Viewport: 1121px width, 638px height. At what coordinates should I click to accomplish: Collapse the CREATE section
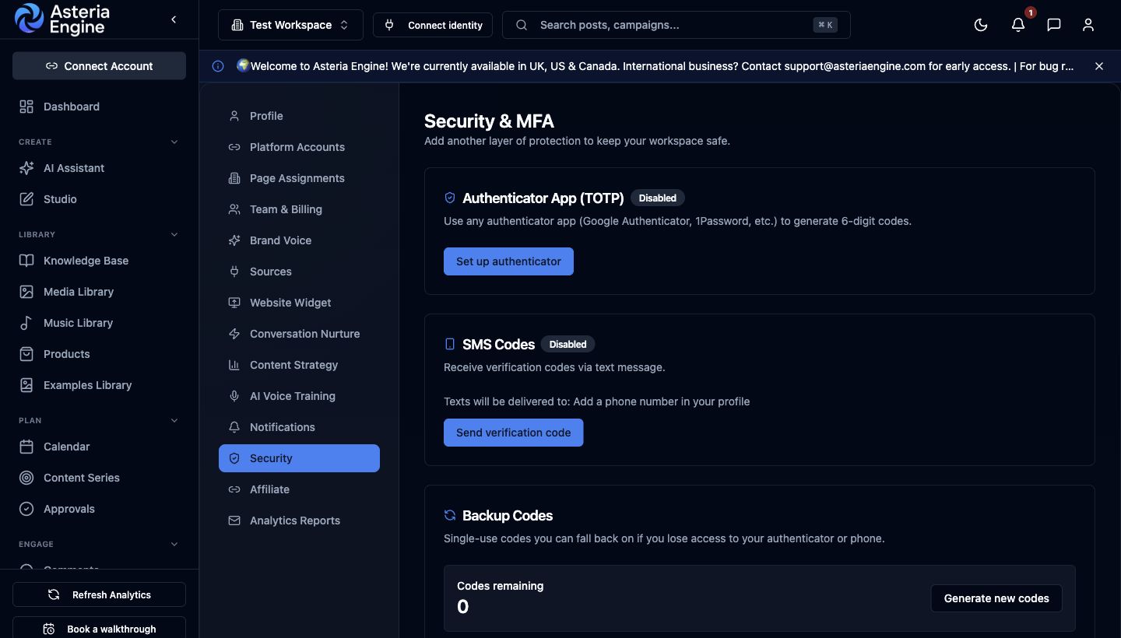174,142
